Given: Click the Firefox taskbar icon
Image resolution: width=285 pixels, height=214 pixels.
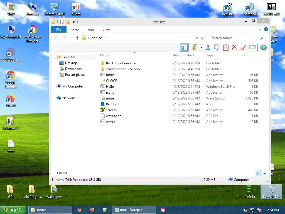Looking at the screenshot, I should point(92,210).
